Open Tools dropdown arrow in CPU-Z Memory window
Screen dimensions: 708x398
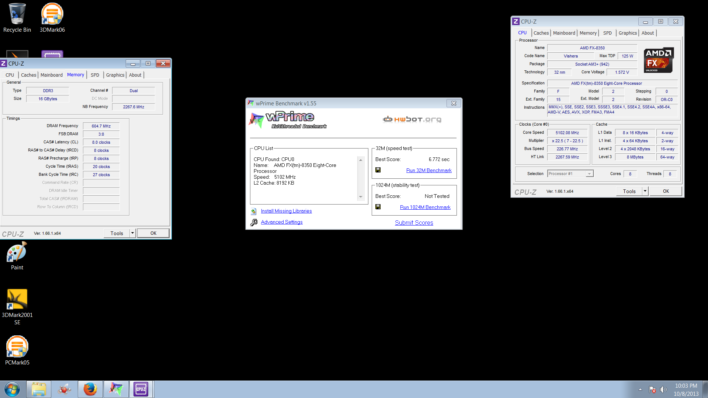pos(132,233)
